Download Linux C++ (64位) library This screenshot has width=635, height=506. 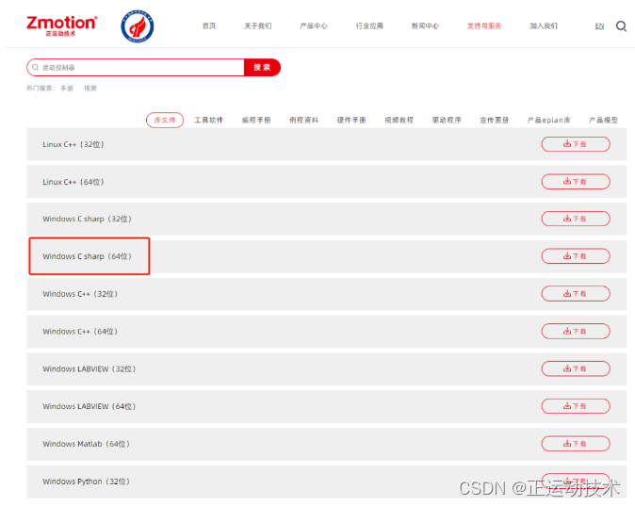(576, 182)
